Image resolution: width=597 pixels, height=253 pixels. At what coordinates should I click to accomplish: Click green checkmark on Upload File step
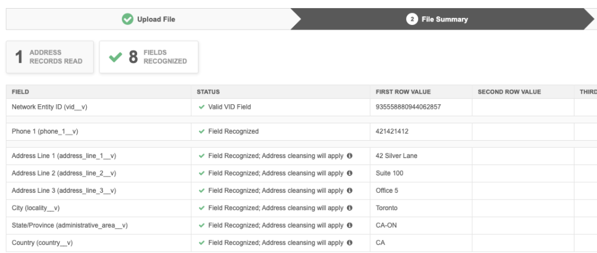pyautogui.click(x=127, y=19)
